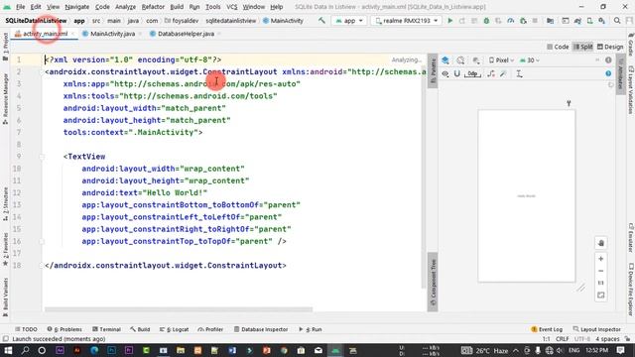
Task: Open Project Structure folder icon in toolbar
Action: [x=550, y=21]
